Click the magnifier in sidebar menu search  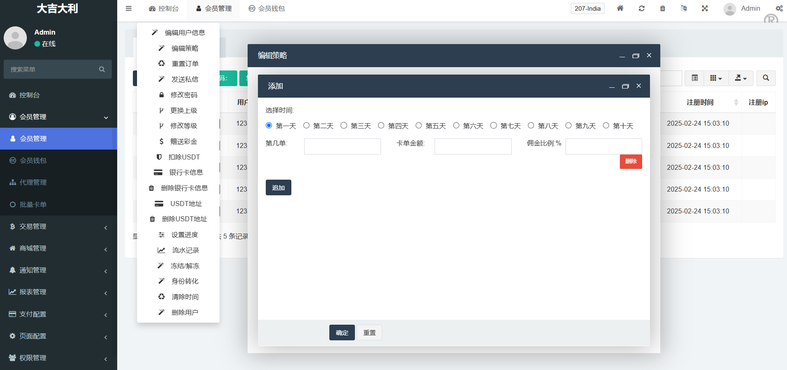point(102,69)
